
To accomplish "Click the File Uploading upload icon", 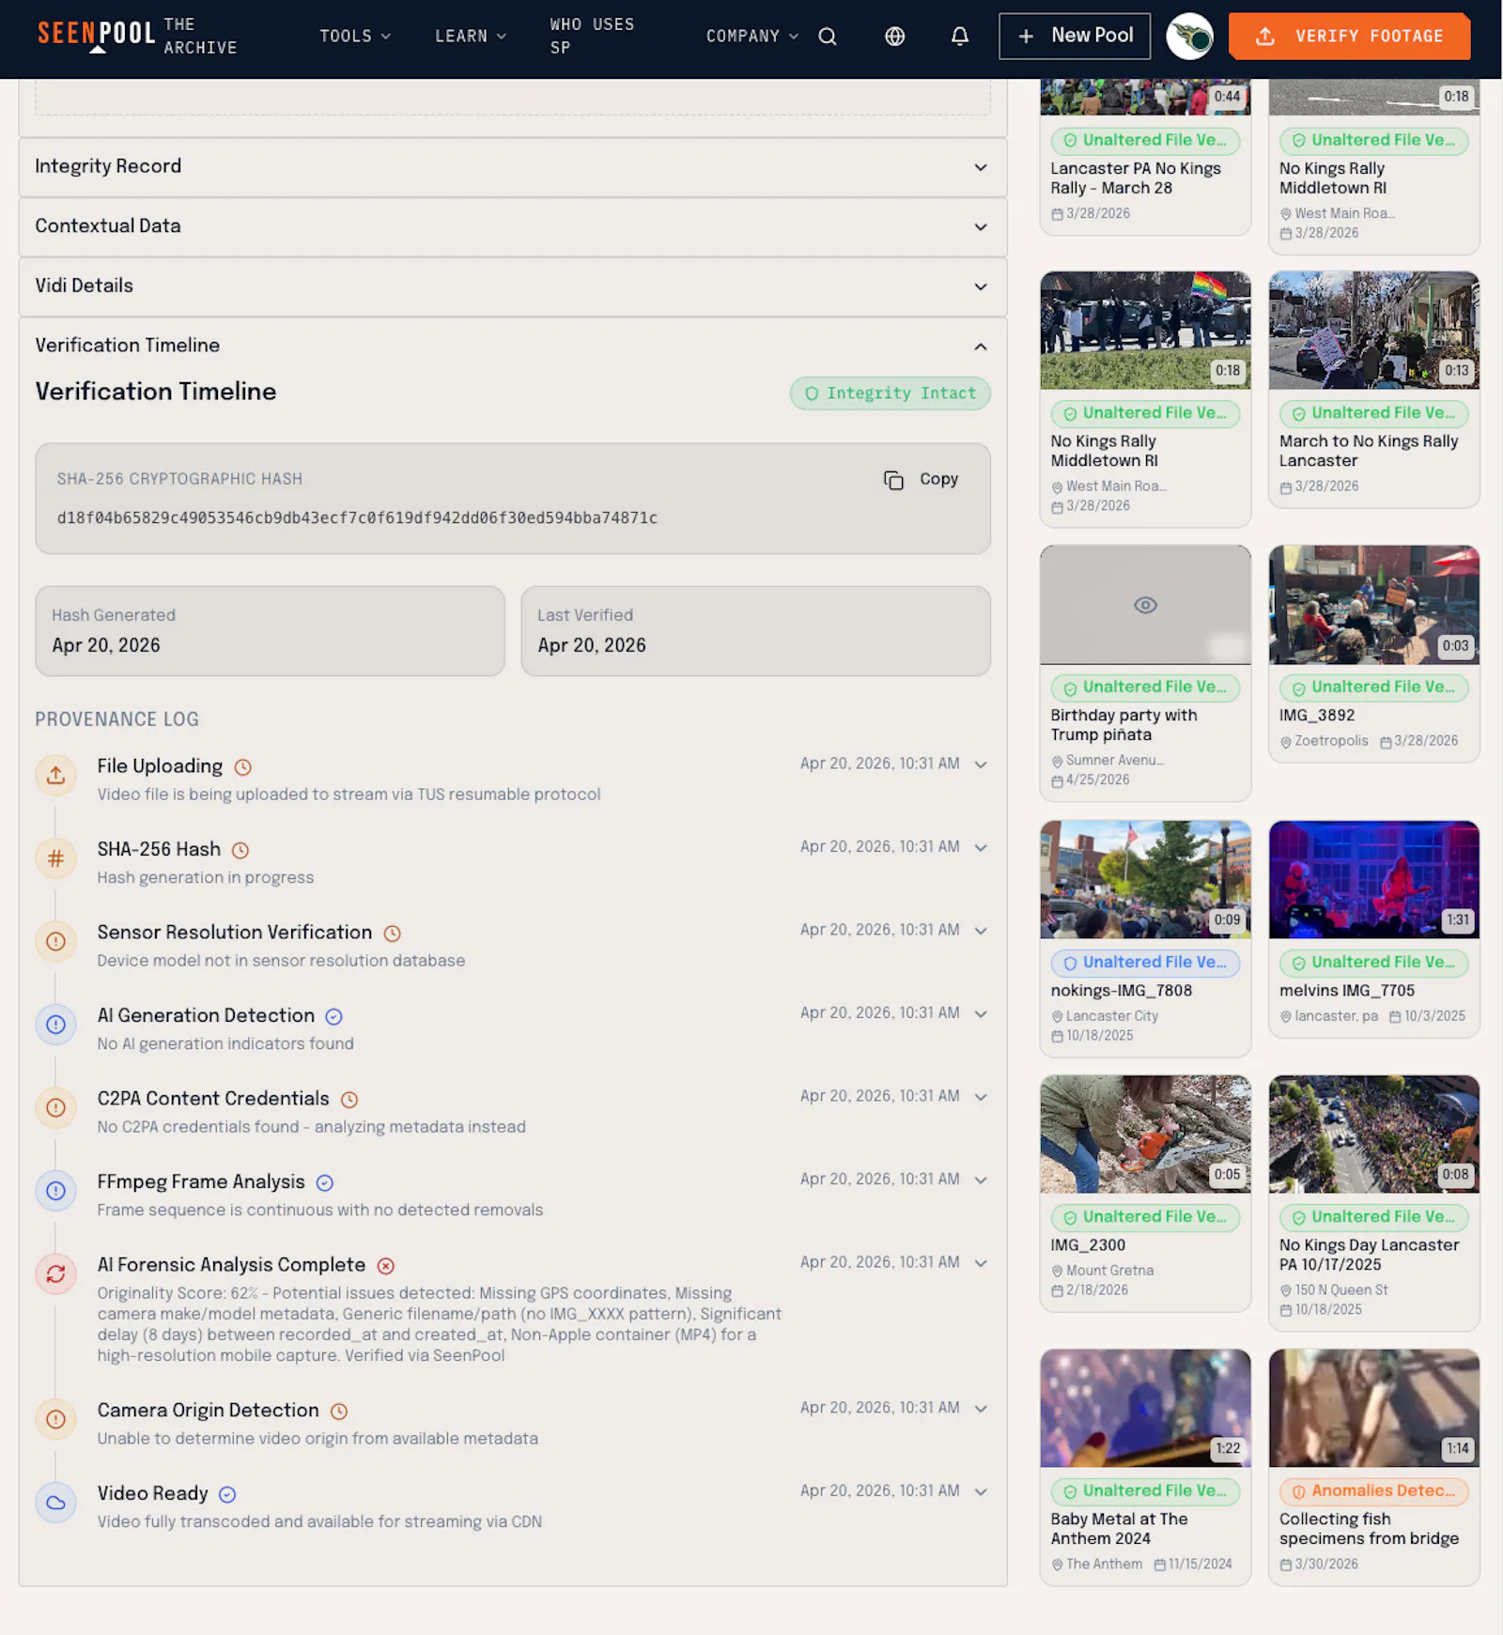I will 55,776.
